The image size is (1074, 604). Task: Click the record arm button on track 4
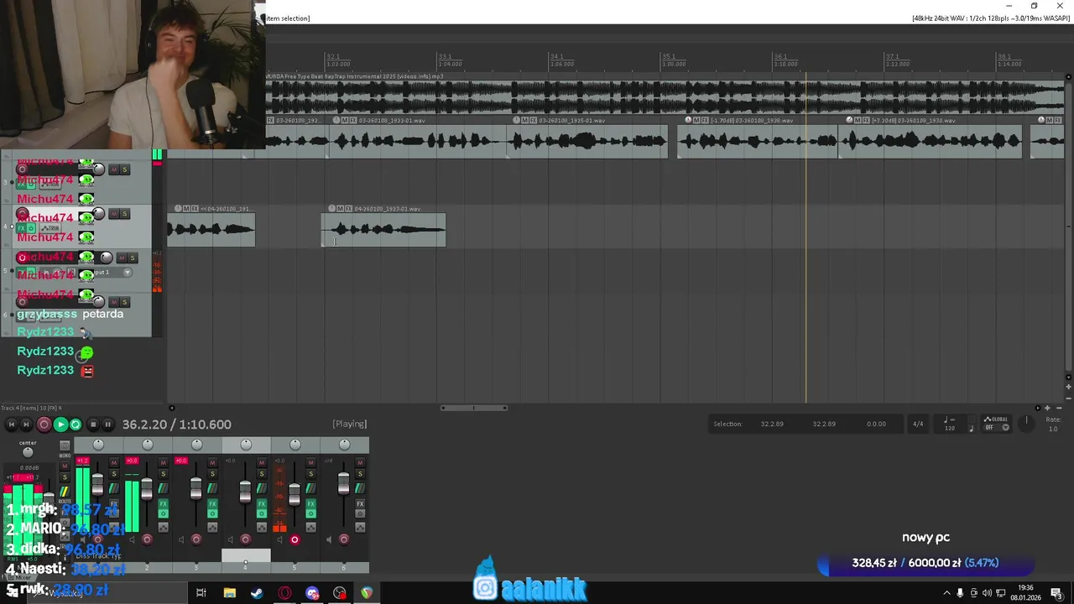[23, 213]
